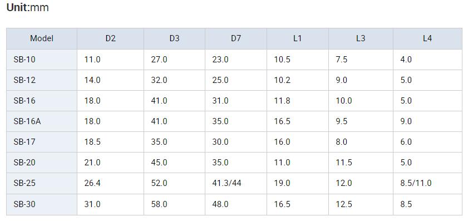
Task: Select the SB-17 model cell
Action: 24,142
